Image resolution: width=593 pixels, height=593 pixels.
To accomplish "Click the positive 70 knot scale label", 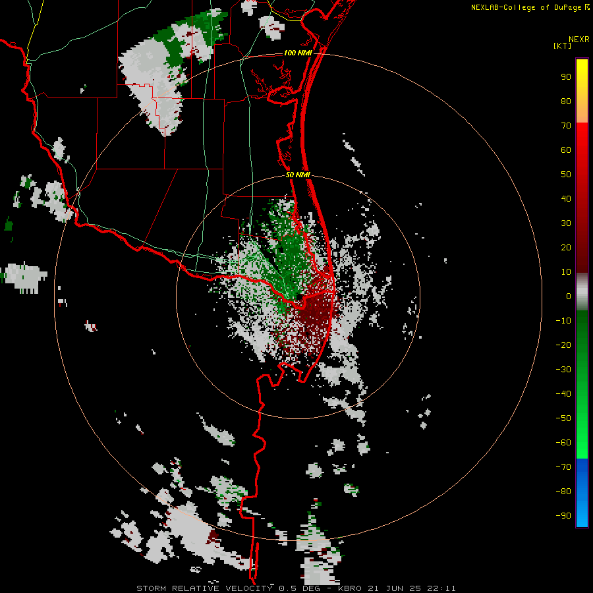I will coord(566,126).
